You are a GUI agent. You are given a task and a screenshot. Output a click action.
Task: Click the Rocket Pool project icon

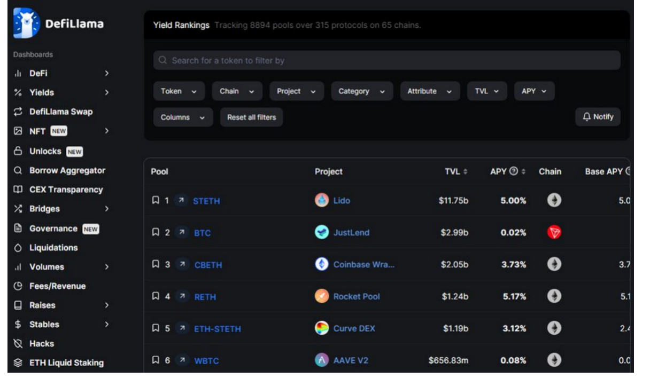322,296
